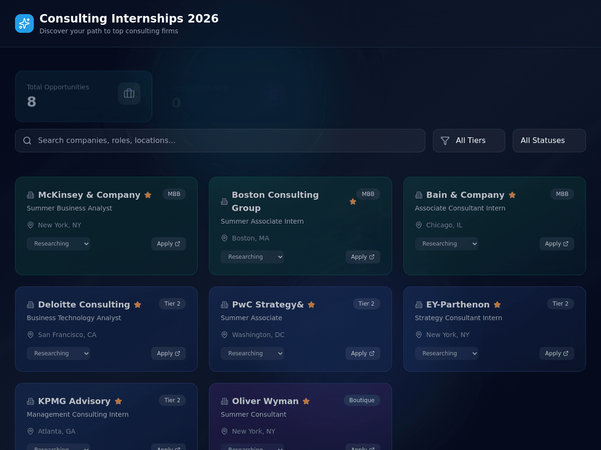601x450 pixels.
Task: Open McKinsey's Researching status dropdown
Action: click(58, 244)
